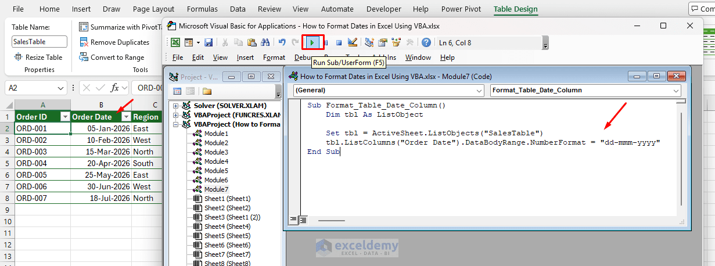The height and width of the screenshot is (266, 715).
Task: Collapse the VBAProject (How to Format) node
Action: pos(176,124)
